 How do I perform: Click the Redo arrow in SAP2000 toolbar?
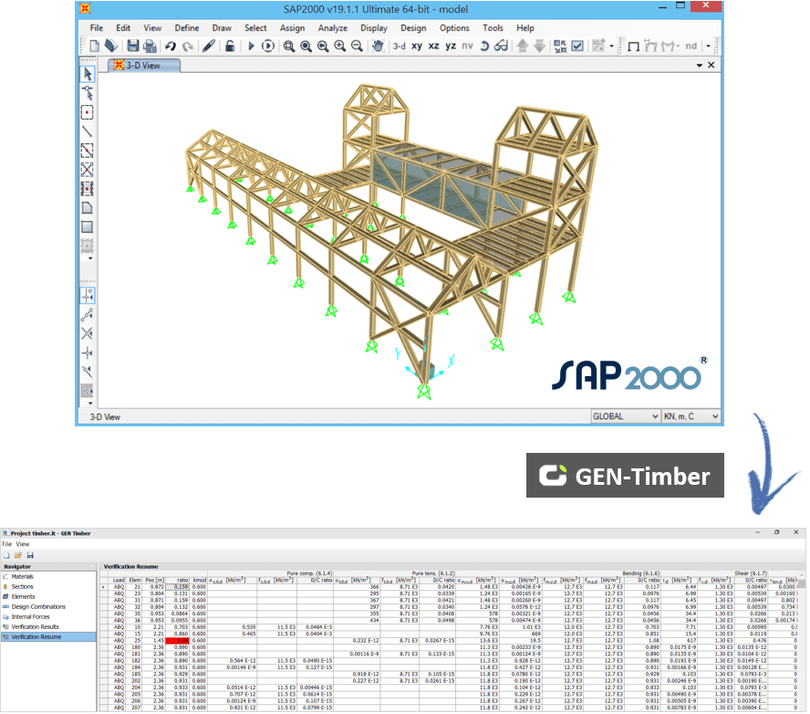188,46
